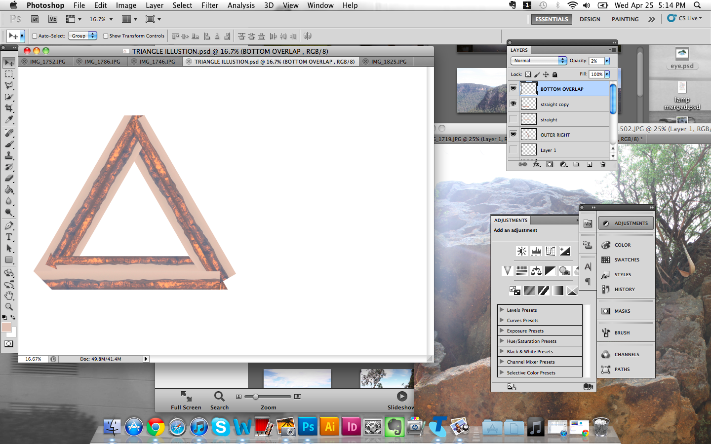Open the Filter menu

tap(210, 5)
